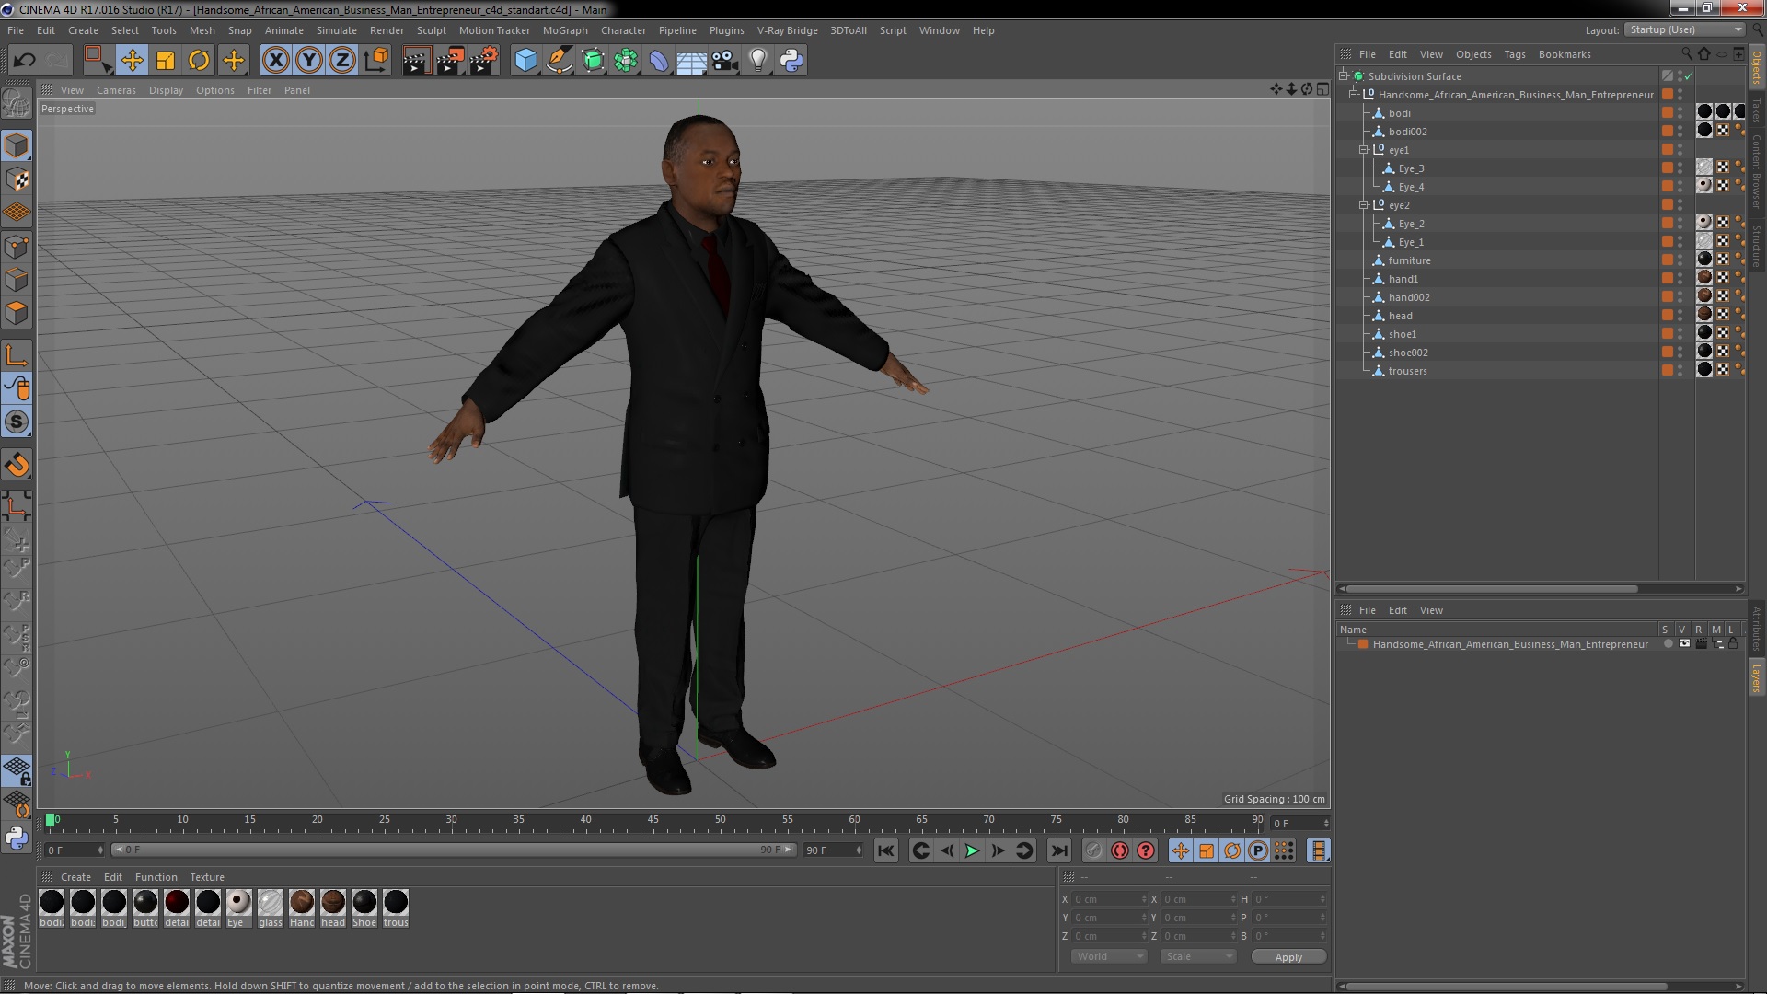
Task: Open the World coordinate dropdown
Action: point(1109,956)
